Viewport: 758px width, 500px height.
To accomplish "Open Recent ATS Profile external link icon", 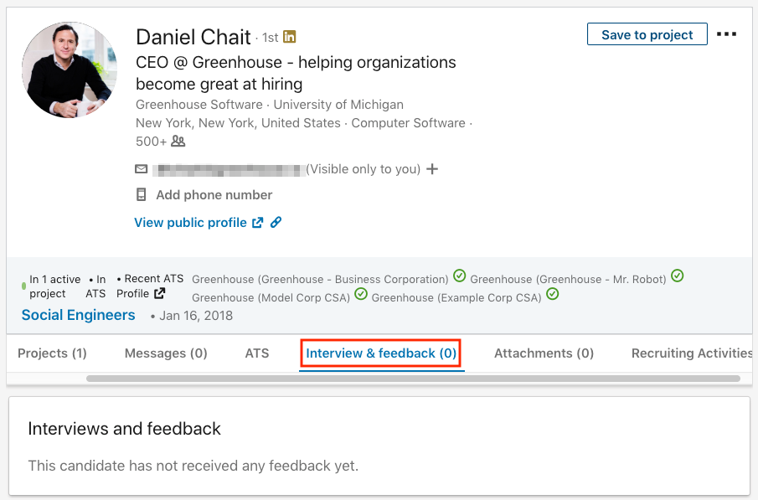I will point(159,293).
